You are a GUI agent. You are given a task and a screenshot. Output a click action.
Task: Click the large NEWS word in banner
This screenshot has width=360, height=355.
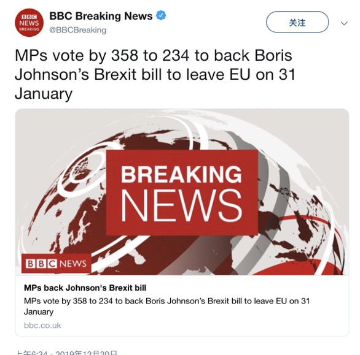181,205
